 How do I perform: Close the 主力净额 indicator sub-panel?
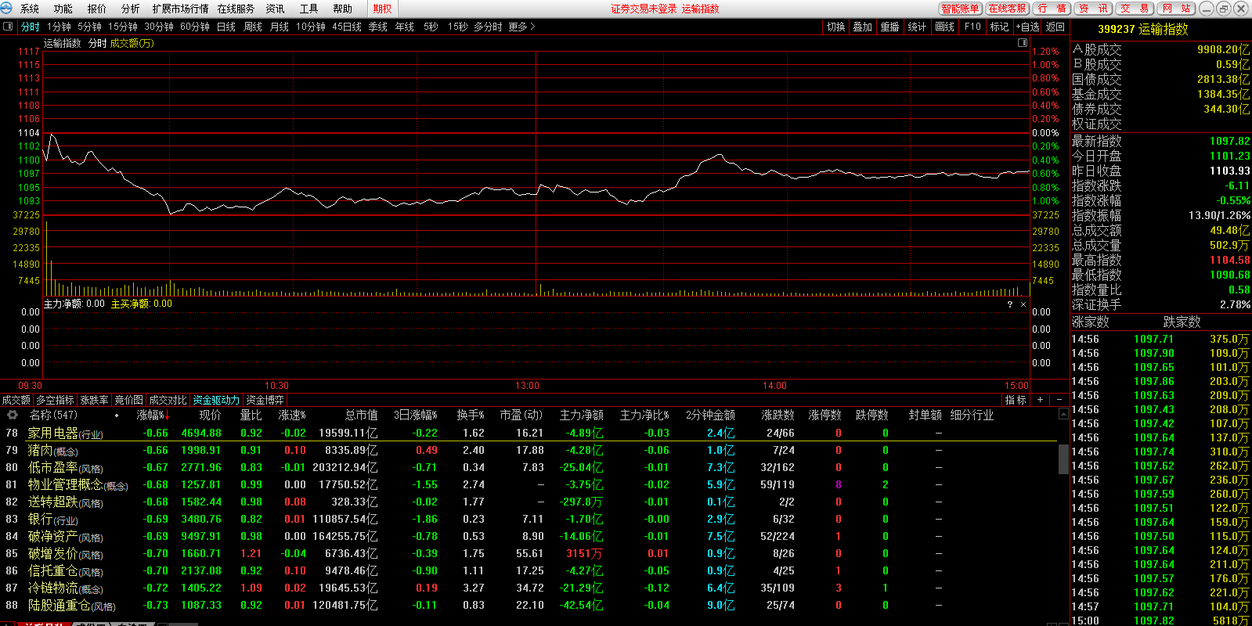[1023, 304]
